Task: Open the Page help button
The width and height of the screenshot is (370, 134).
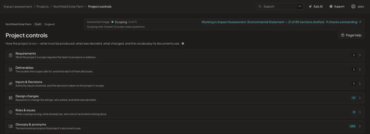Action: tap(351, 35)
